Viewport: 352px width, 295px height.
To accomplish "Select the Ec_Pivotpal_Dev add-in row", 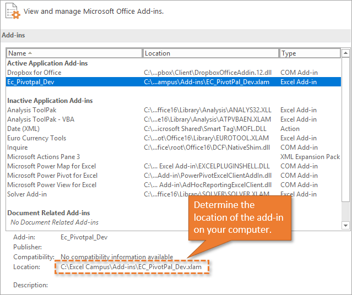I will 31,82.
